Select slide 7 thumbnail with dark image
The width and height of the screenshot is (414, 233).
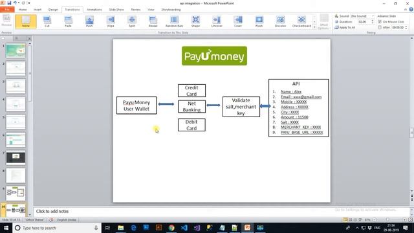tap(16, 158)
